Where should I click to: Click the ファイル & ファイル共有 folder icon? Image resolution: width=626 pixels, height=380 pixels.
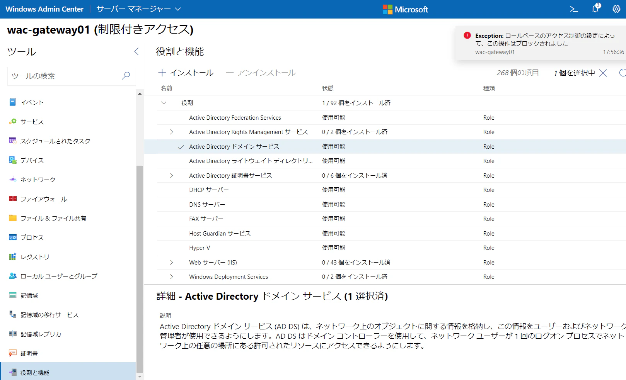(x=13, y=218)
